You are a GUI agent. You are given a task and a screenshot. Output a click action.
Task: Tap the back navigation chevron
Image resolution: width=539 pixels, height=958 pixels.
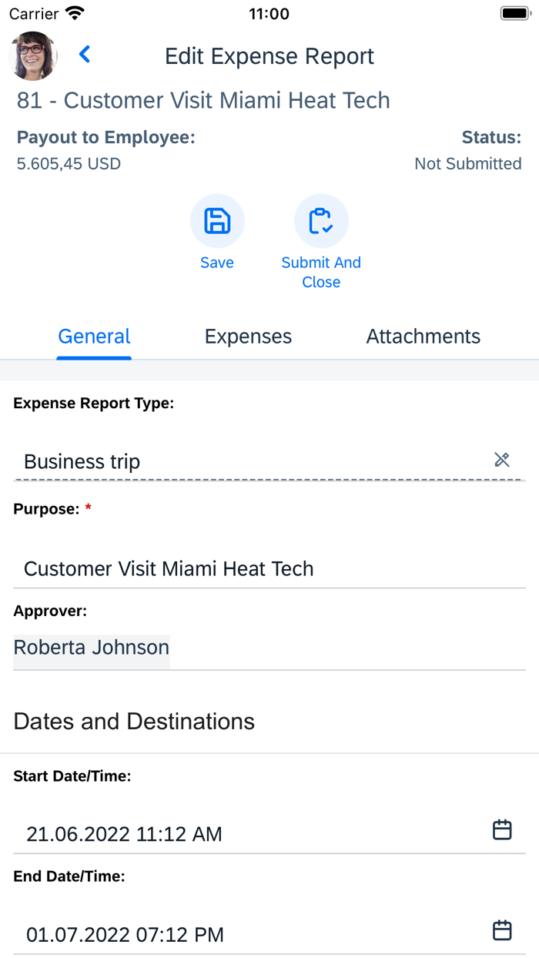point(85,55)
